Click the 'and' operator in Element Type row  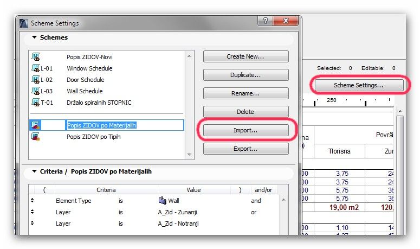pyautogui.click(x=256, y=201)
